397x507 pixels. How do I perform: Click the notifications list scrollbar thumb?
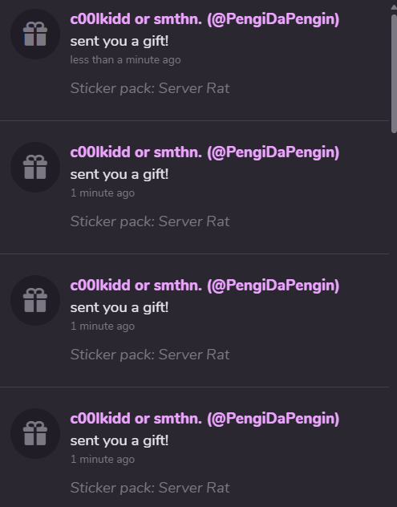[x=394, y=74]
